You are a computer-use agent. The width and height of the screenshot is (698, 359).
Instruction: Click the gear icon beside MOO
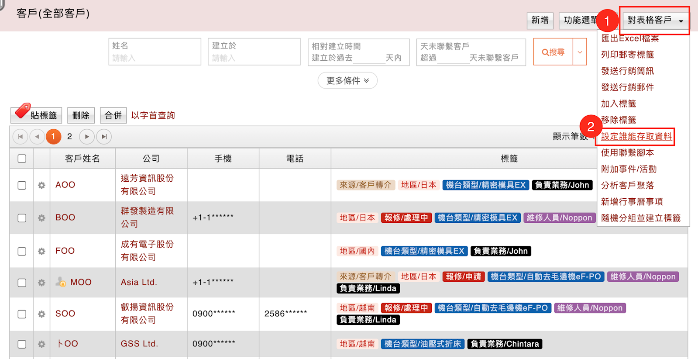[x=41, y=283]
